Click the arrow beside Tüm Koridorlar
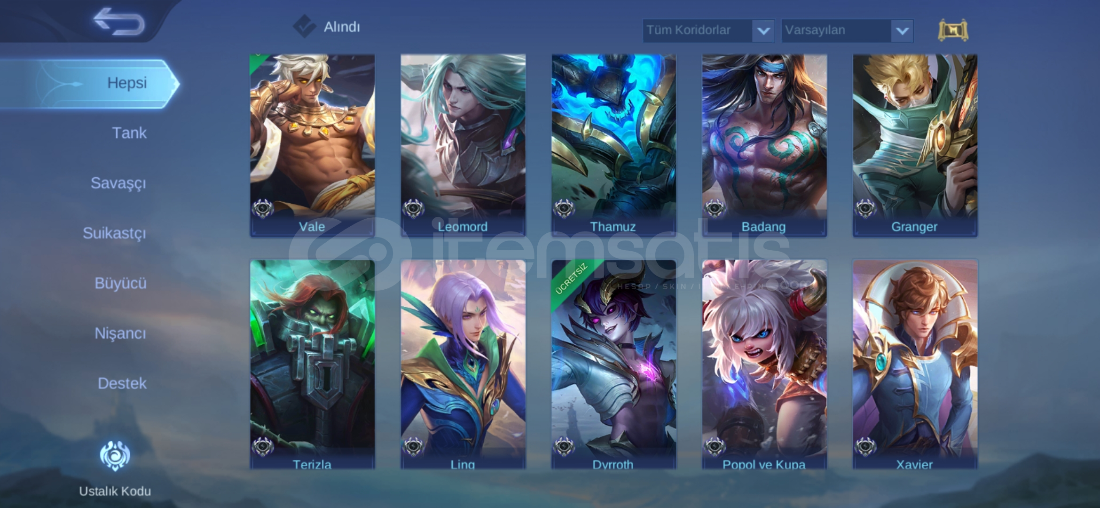Viewport: 1100px width, 508px height. coord(763,31)
